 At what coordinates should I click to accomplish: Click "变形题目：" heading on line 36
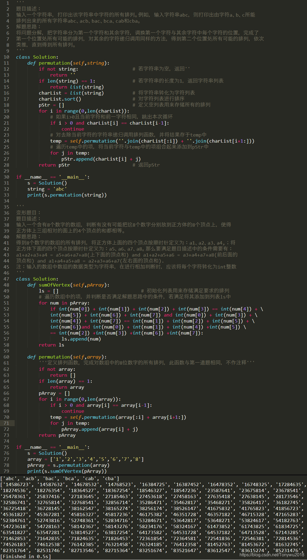29,213
